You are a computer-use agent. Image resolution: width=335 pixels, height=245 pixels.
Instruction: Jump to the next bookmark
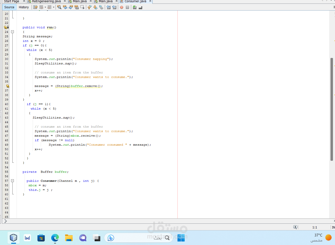click(x=95, y=7)
